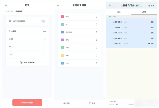
Task: Tap 删除 next to 定时提醒
Action: [44, 31]
